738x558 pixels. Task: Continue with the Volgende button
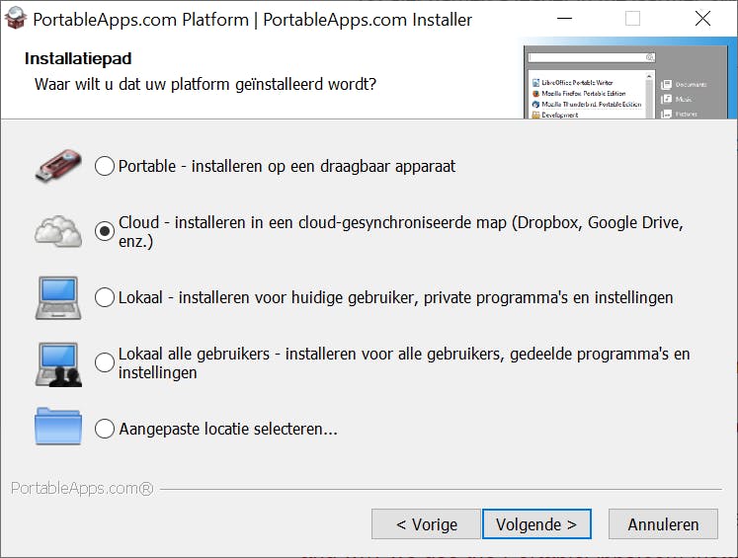tap(536, 524)
